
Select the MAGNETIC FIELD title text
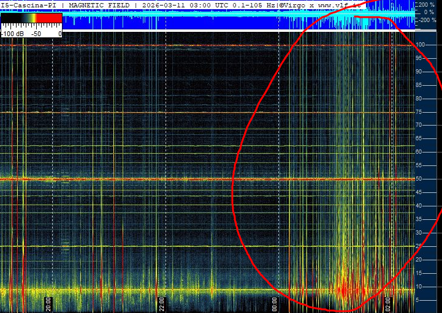coord(99,4)
